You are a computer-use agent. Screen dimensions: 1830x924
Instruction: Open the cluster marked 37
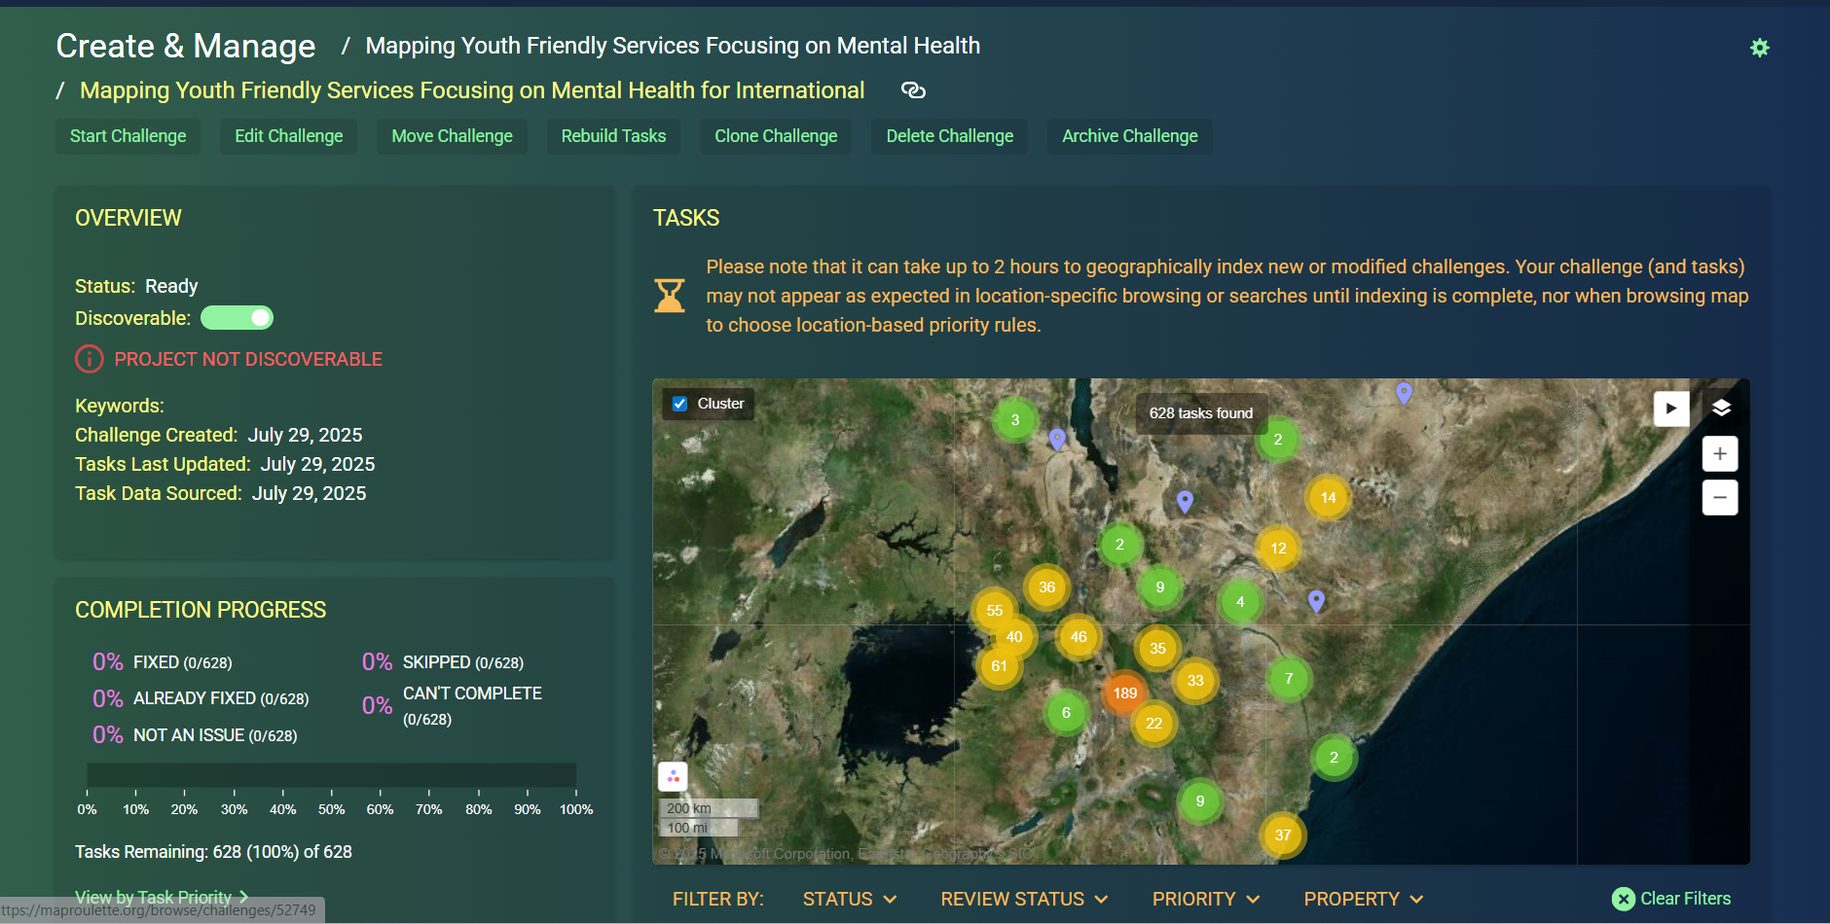click(x=1283, y=835)
